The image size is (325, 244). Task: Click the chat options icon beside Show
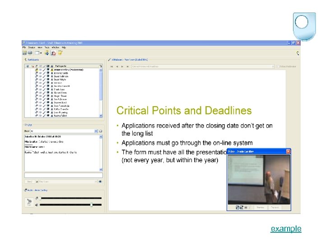coord(101,131)
